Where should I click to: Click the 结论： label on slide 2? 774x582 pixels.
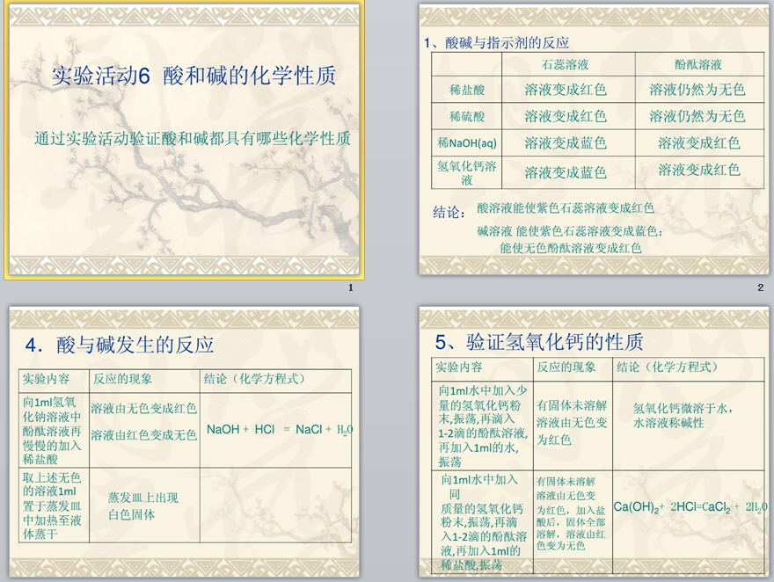pyautogui.click(x=449, y=213)
